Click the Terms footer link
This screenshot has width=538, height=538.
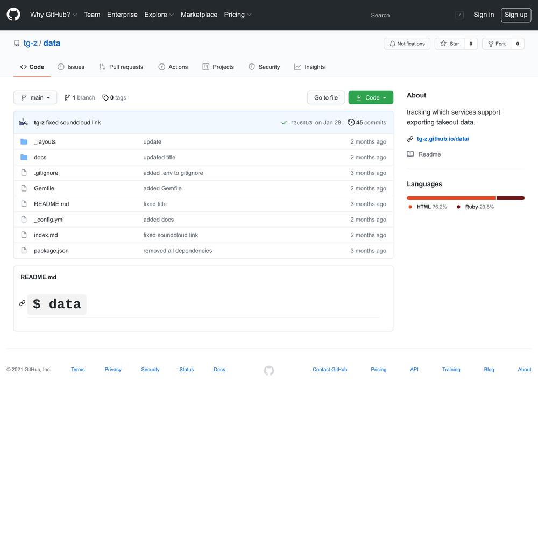(x=78, y=370)
